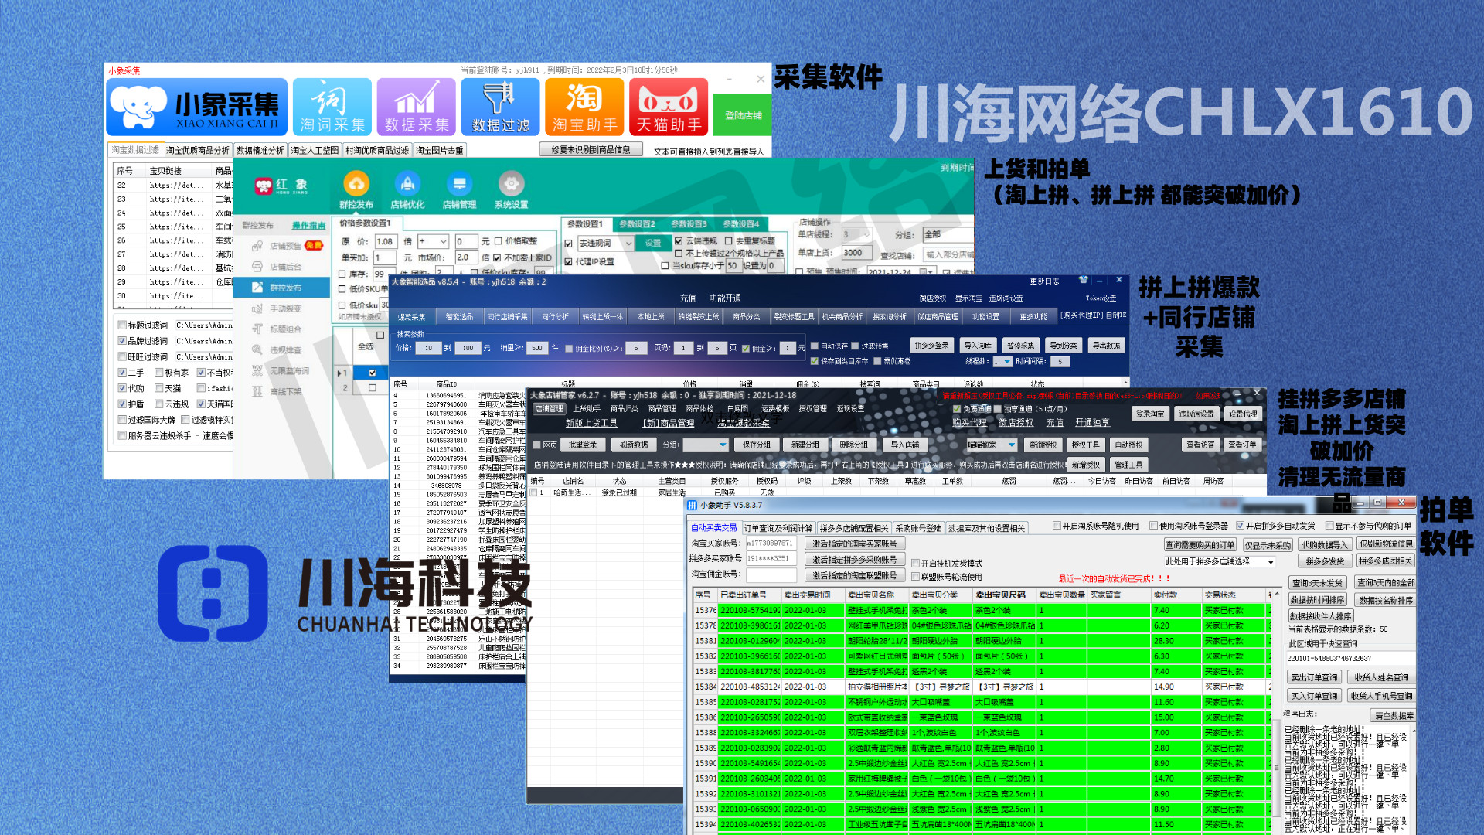Open 线程数 dropdown in 大象智能选品

click(x=1002, y=362)
